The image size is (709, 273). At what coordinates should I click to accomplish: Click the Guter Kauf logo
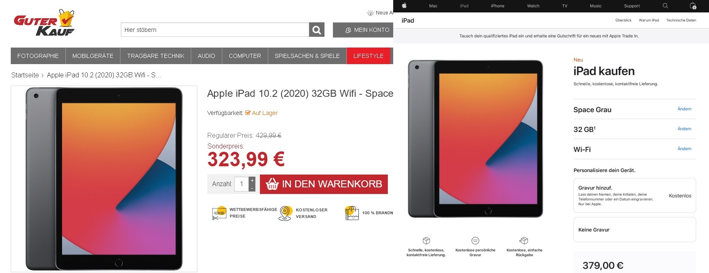click(45, 23)
